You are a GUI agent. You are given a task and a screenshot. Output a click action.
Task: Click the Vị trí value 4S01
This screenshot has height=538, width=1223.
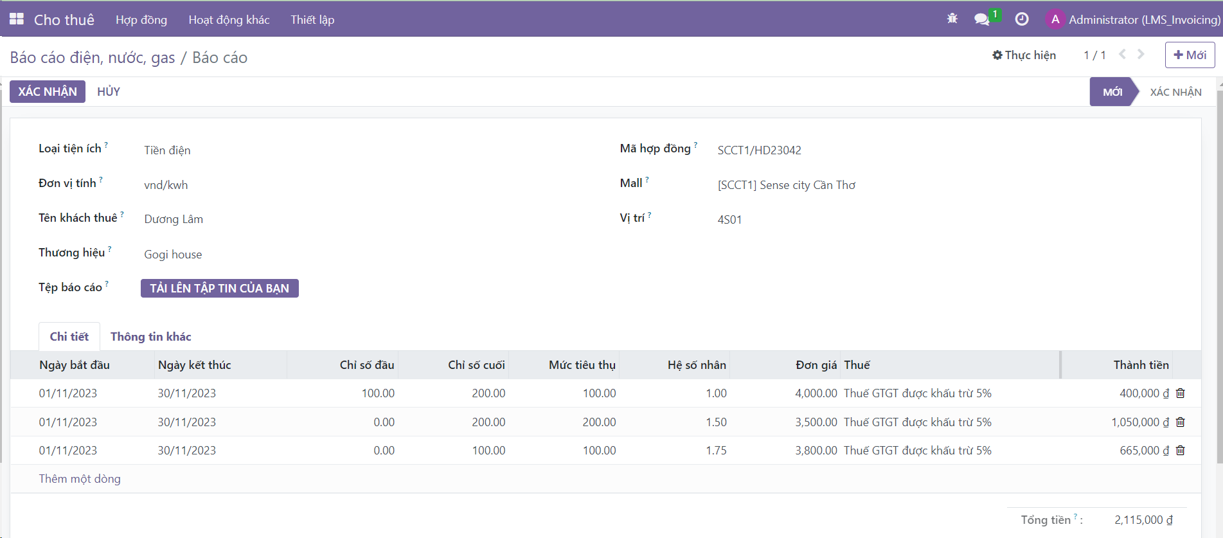[729, 220]
